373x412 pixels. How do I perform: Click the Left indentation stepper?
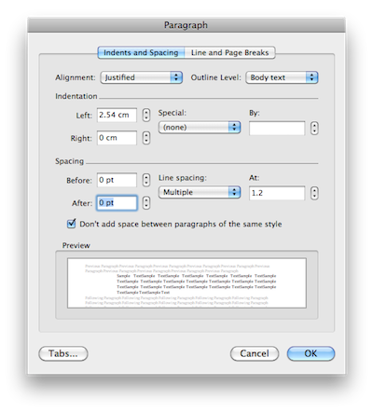tap(146, 115)
